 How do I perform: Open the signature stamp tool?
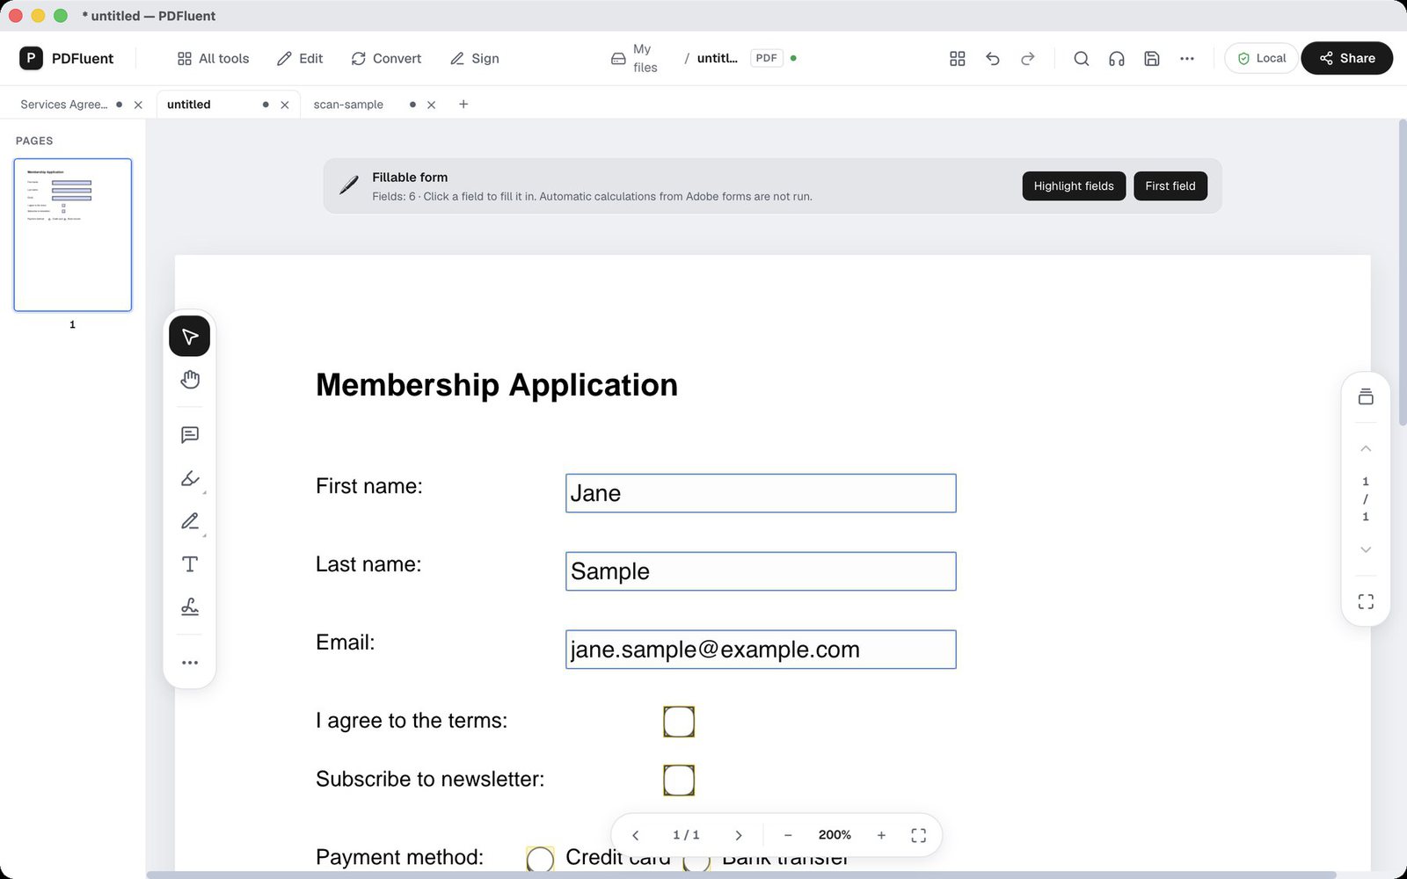189,607
